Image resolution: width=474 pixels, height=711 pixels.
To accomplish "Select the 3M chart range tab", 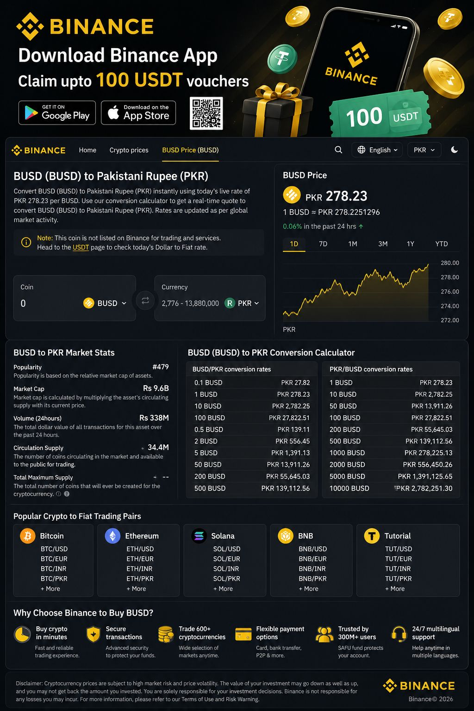I will coord(383,243).
